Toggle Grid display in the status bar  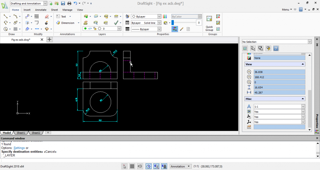click(132, 167)
